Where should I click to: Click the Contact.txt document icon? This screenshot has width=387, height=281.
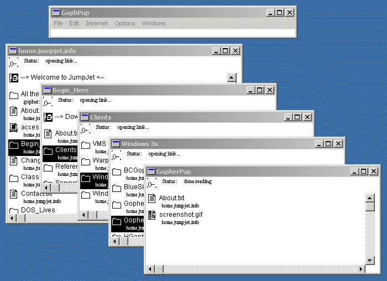(14, 194)
